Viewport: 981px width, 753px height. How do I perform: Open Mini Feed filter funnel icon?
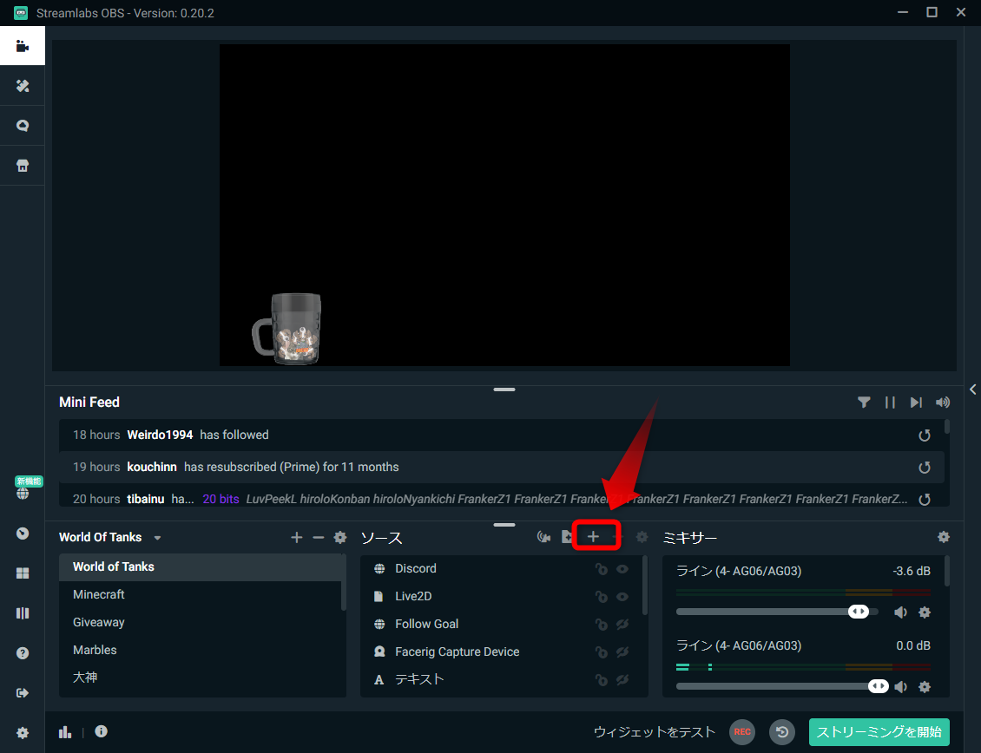[x=864, y=403]
